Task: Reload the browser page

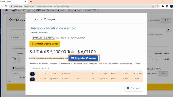Action: (6, 6)
